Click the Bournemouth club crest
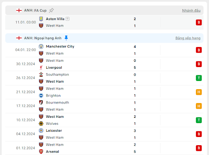The height and width of the screenshot is (155, 209). tap(41, 103)
